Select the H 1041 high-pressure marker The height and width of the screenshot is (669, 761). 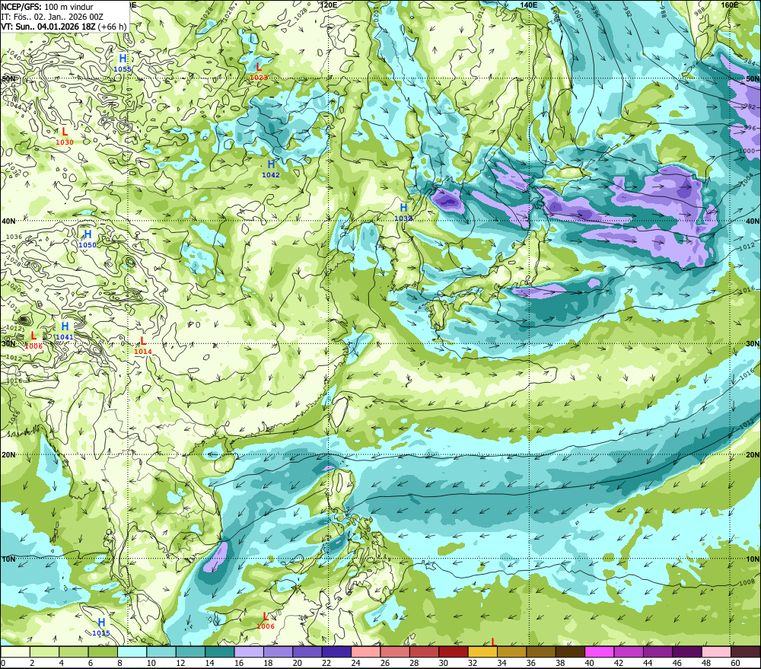point(65,331)
